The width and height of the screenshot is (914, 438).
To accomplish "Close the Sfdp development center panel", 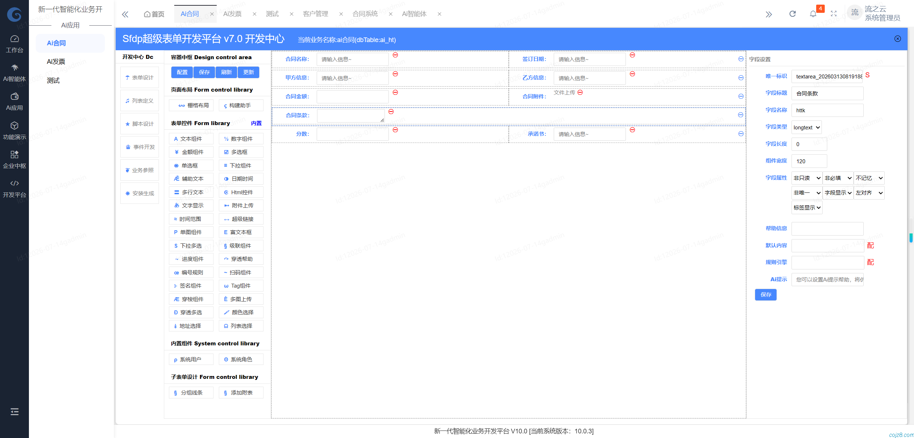I will pyautogui.click(x=898, y=39).
